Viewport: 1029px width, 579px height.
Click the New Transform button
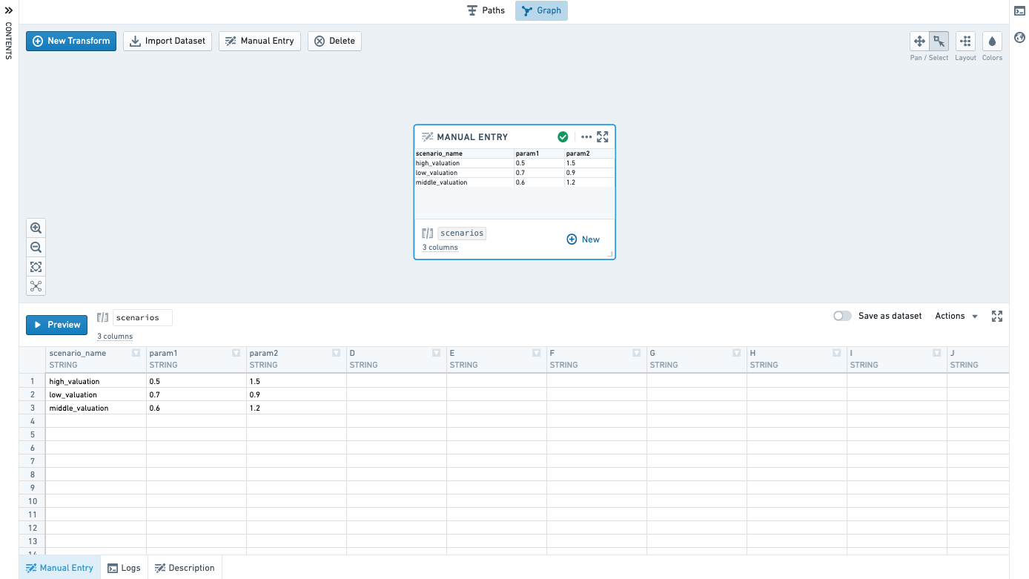point(71,41)
